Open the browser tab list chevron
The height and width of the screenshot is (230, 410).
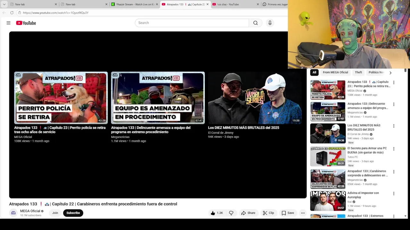pos(4,4)
